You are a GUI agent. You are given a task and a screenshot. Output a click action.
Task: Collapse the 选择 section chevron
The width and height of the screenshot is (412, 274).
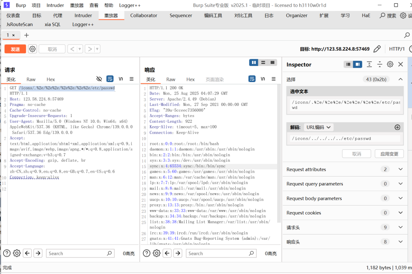(400, 79)
